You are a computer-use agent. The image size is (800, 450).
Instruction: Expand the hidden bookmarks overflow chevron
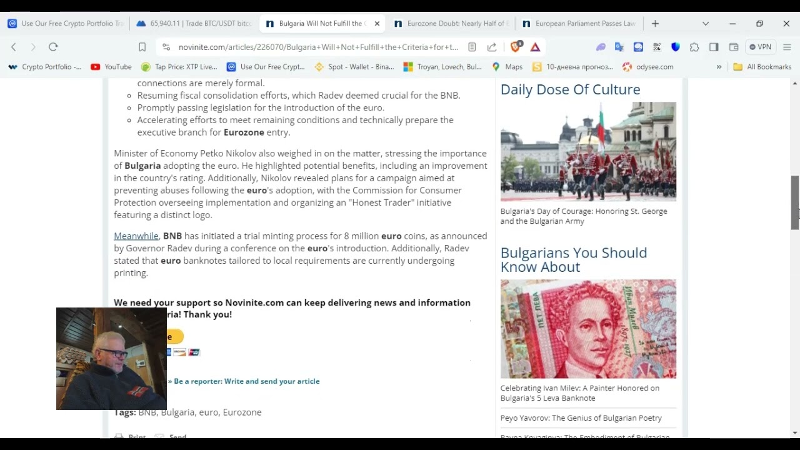coord(719,67)
